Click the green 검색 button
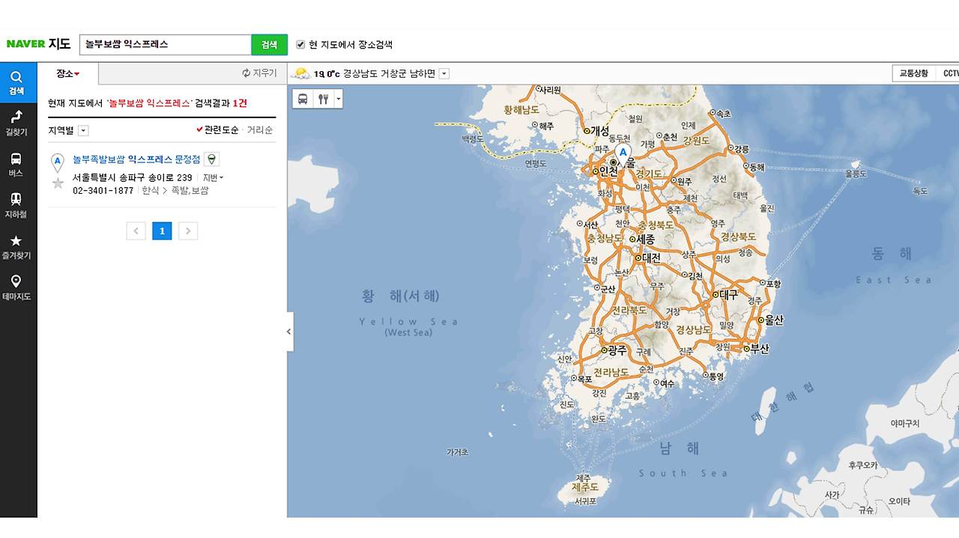 pos(269,44)
